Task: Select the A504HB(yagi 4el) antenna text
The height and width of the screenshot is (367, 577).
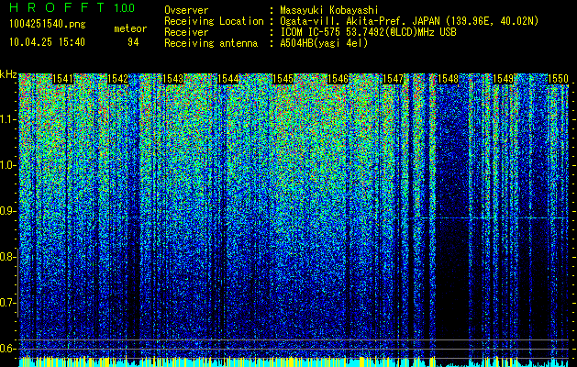Action: pos(324,43)
